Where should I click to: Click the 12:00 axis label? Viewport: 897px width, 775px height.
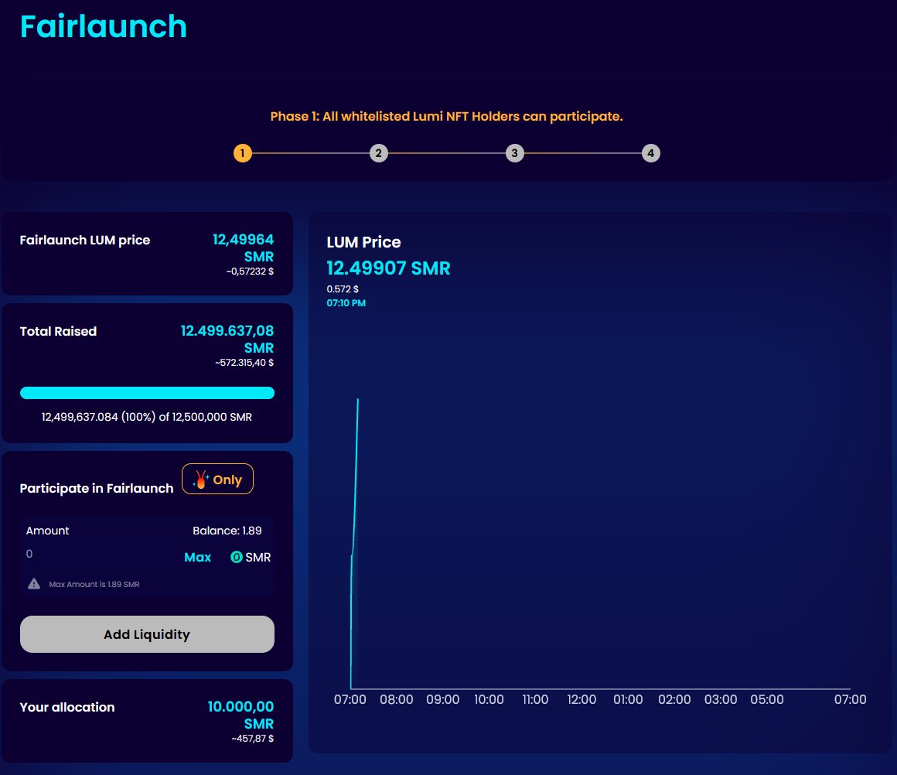pos(582,699)
